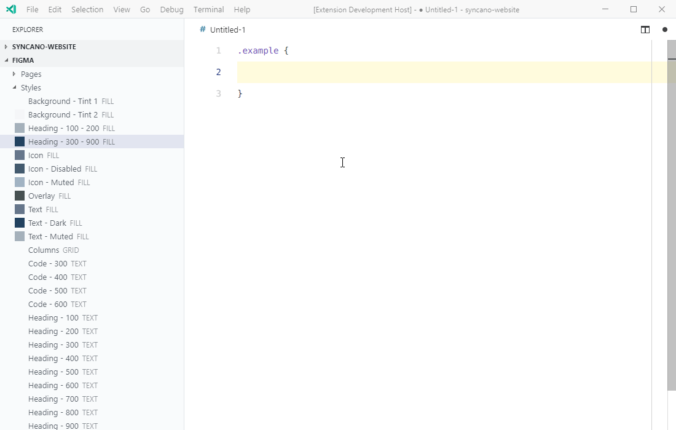This screenshot has width=676, height=430.
Task: Click line number 2 in the editor gutter
Action: pyautogui.click(x=218, y=72)
